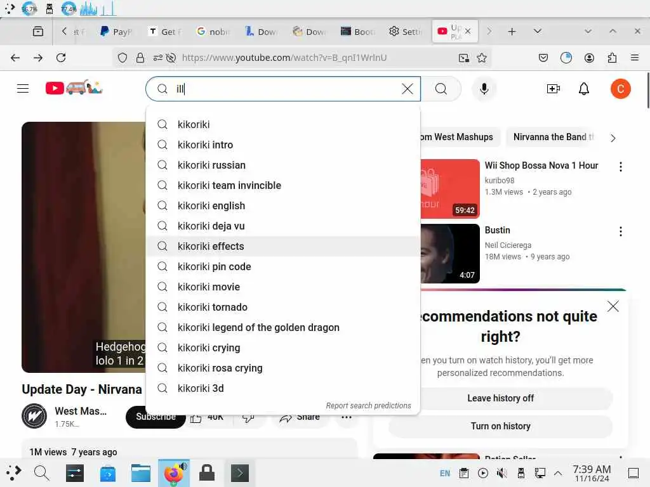Image resolution: width=650 pixels, height=487 pixels.
Task: Subscribe to West Mashups channel
Action: tap(156, 417)
